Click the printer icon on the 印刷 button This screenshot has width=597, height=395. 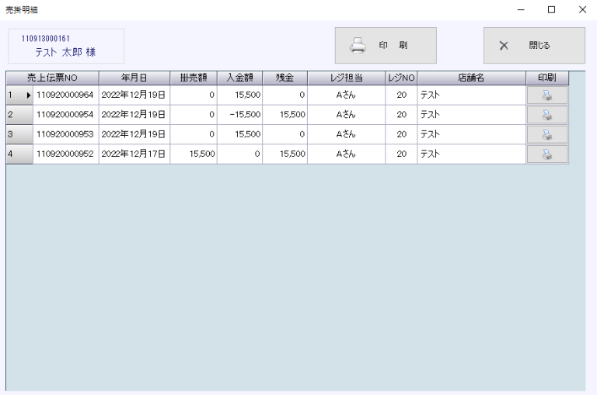358,46
